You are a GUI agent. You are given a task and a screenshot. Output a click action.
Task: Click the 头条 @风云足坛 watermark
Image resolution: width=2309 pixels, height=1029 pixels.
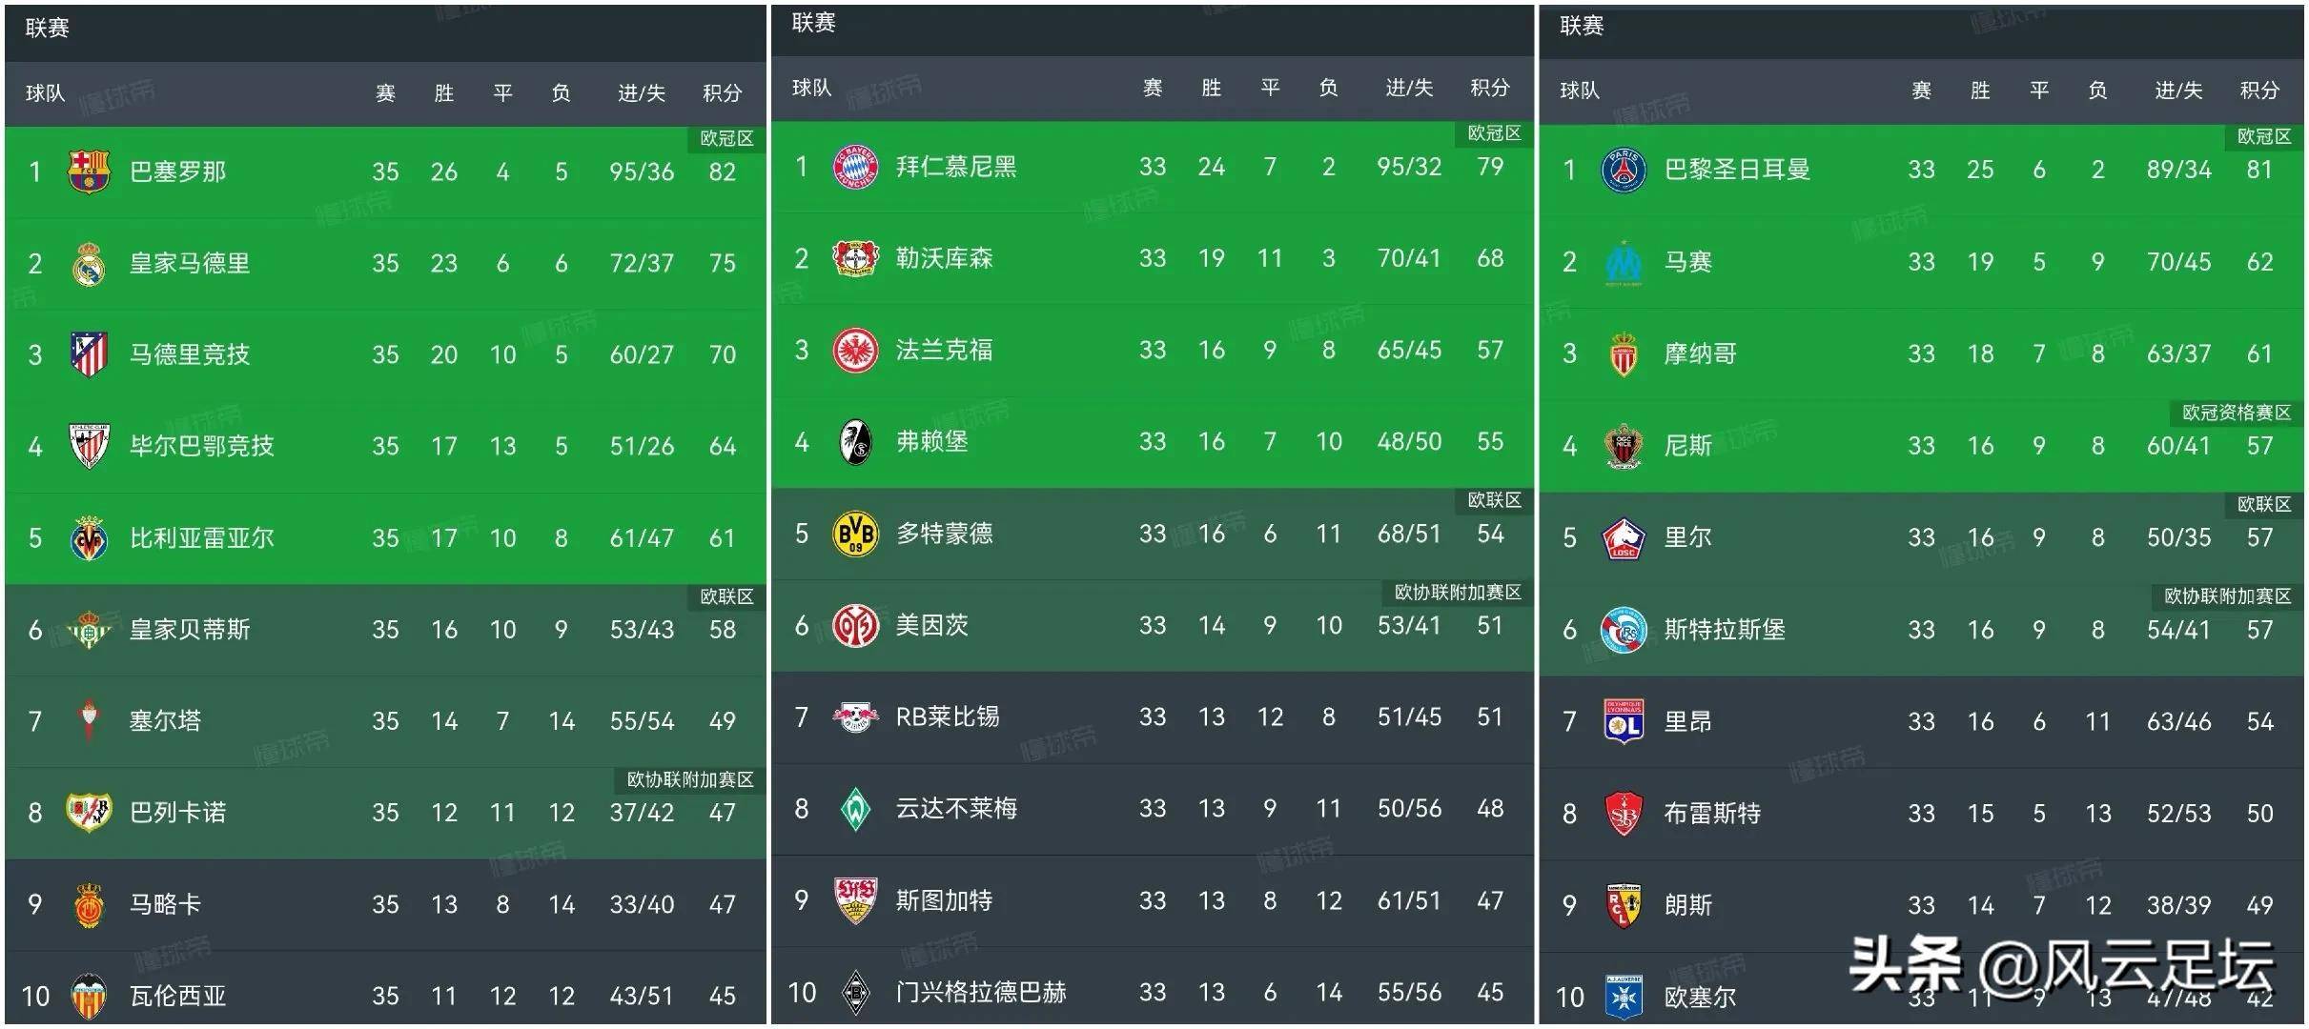click(2061, 966)
